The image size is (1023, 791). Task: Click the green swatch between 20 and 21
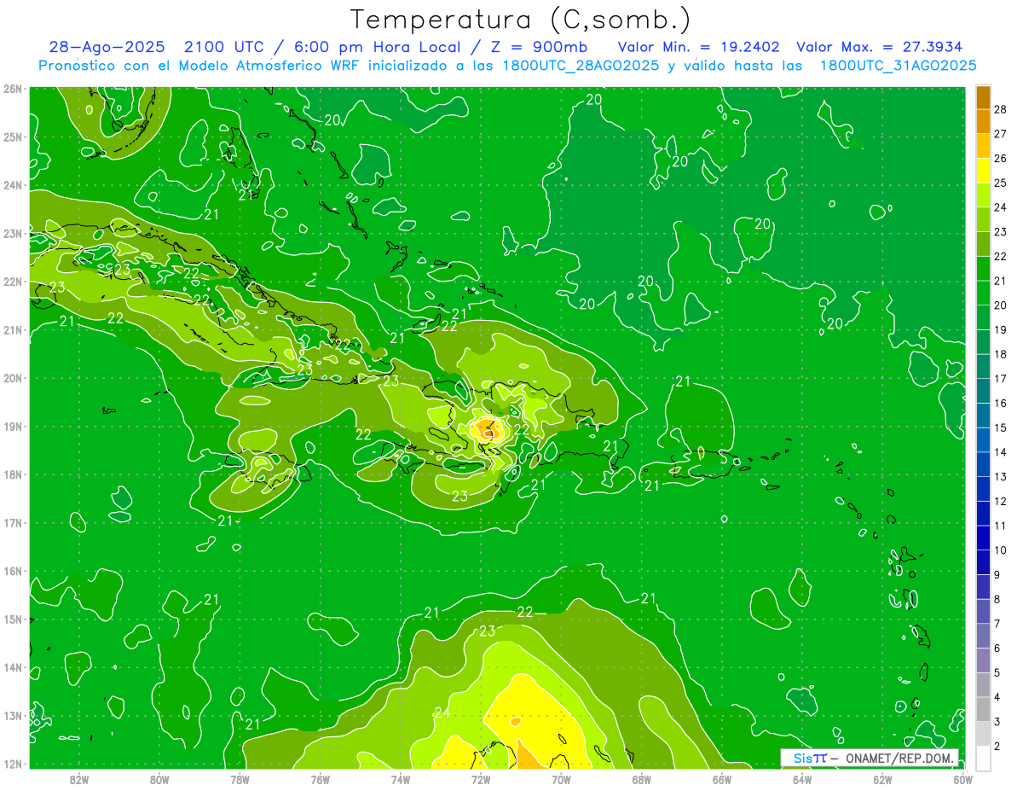click(x=983, y=293)
